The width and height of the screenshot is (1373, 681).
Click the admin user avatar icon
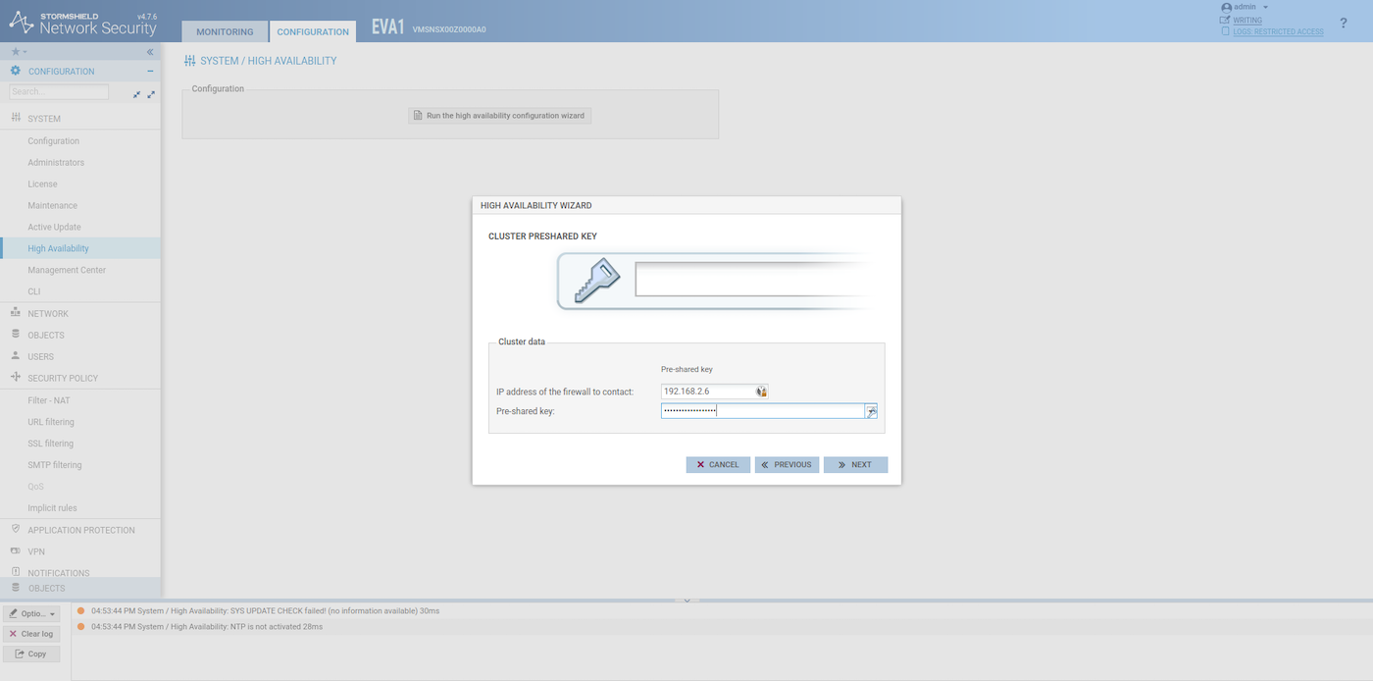[1226, 7]
